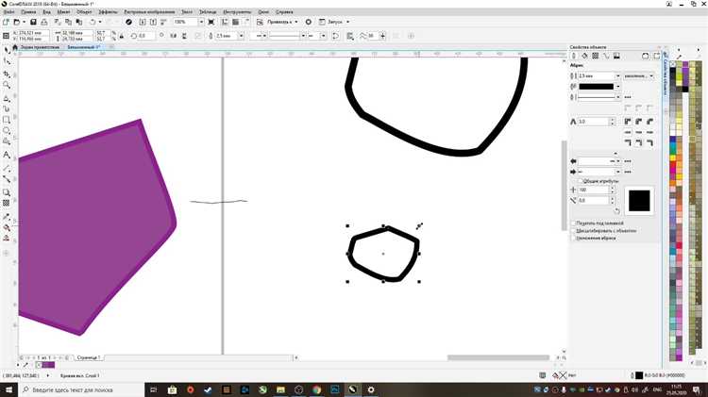Select the Ellipse tool
Screen dimensions: 708x397
click(7, 131)
